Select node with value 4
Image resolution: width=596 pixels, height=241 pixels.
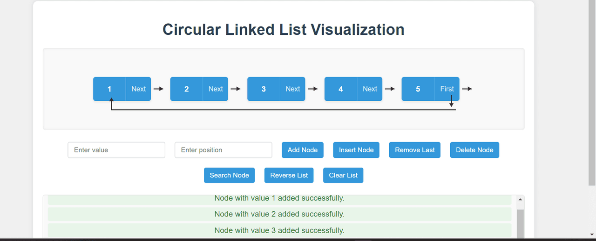pyautogui.click(x=341, y=89)
